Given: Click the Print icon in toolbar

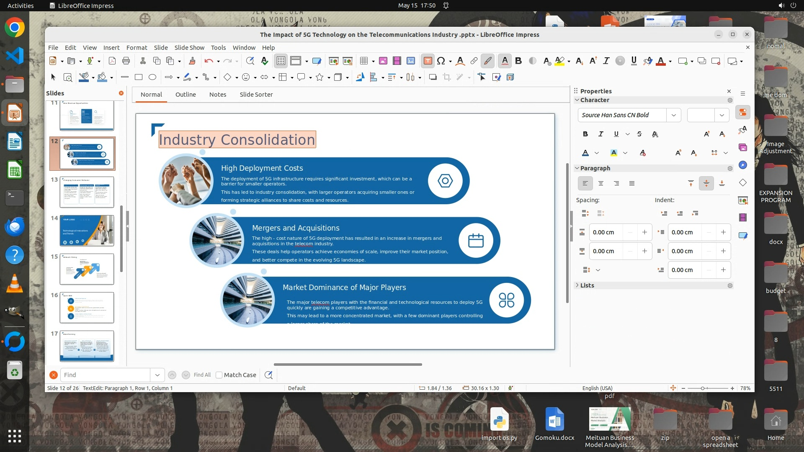Looking at the screenshot, I should pos(126,61).
